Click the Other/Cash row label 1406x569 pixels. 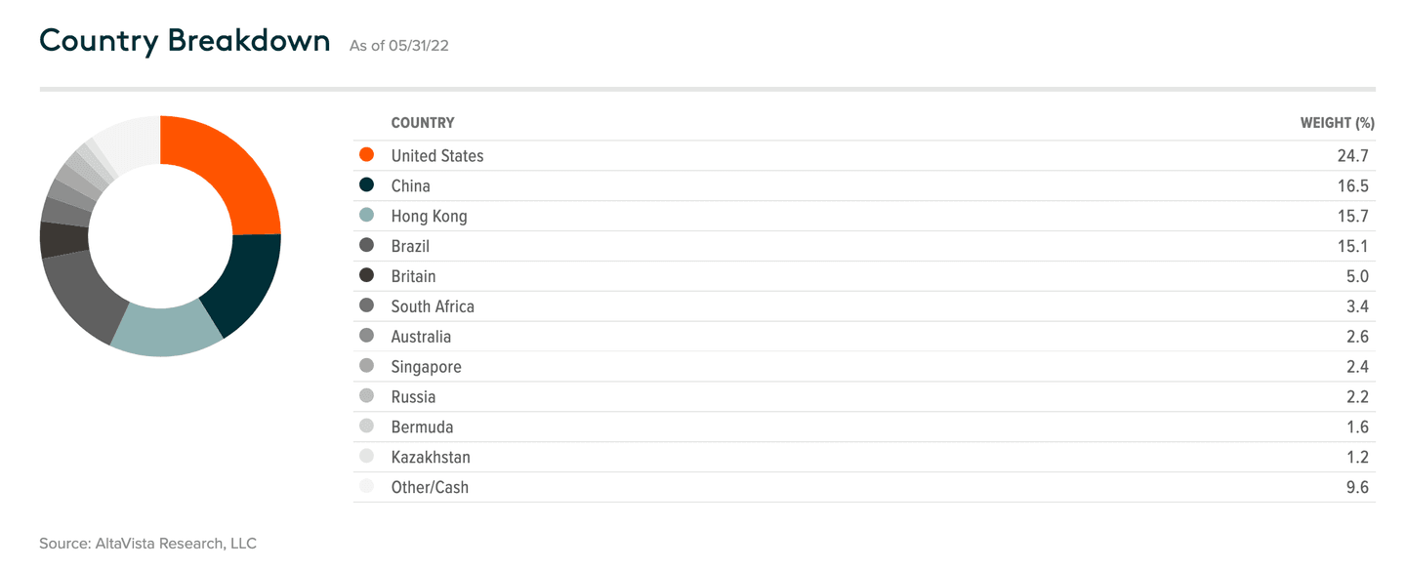(x=430, y=488)
